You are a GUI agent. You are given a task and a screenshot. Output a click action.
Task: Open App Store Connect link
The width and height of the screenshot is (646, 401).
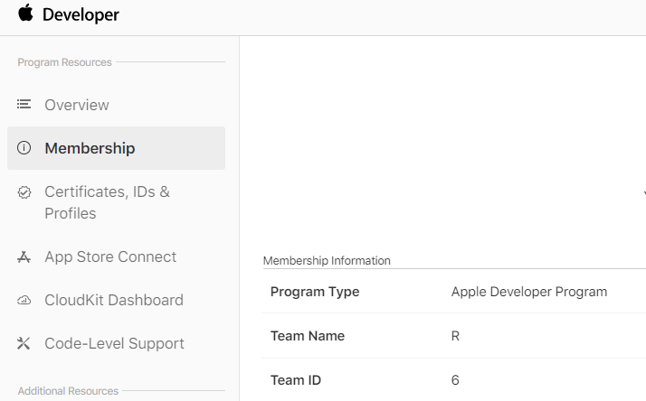click(x=110, y=256)
